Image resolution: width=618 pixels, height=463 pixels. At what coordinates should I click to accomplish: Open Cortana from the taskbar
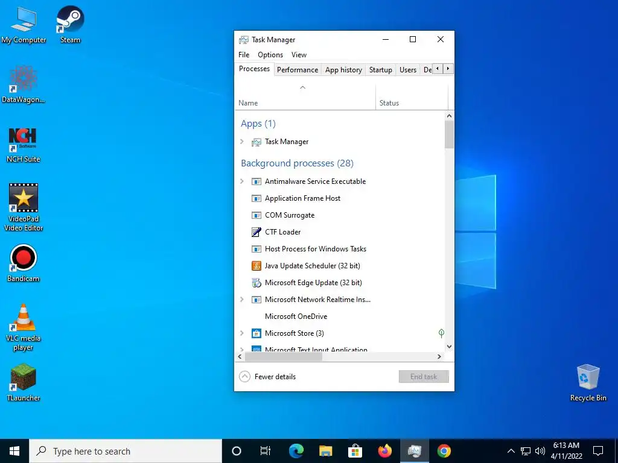[237, 451]
